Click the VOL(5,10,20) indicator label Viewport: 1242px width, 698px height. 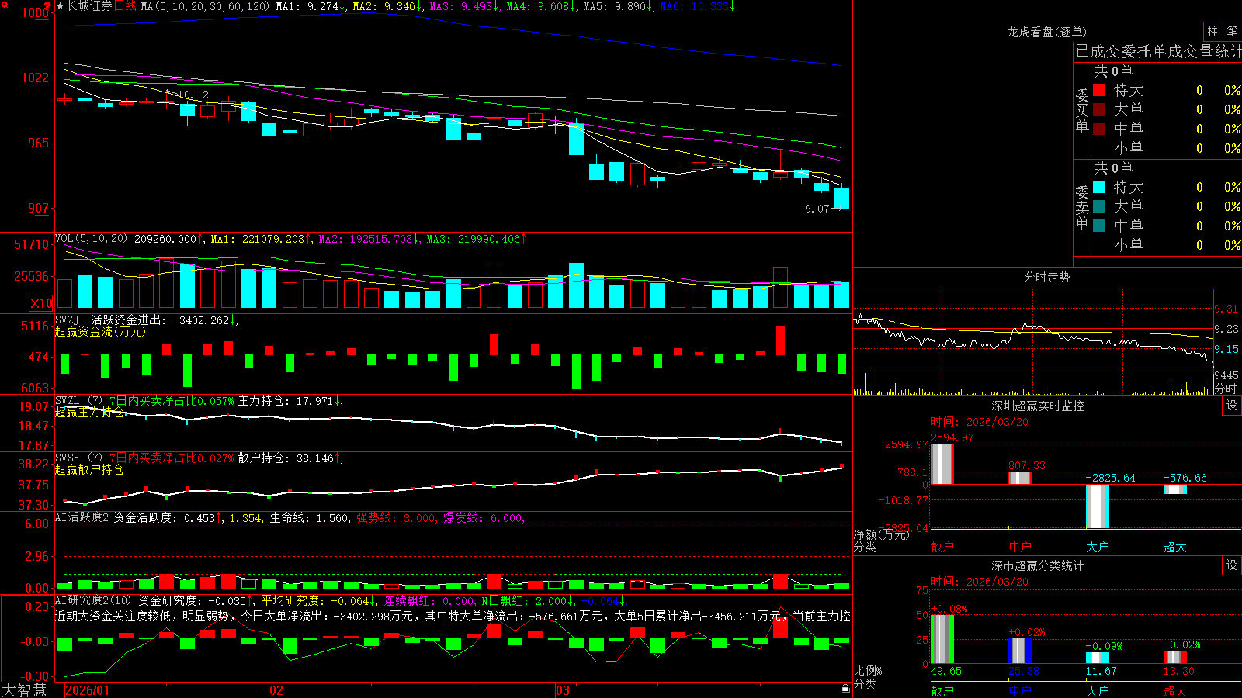(x=91, y=239)
